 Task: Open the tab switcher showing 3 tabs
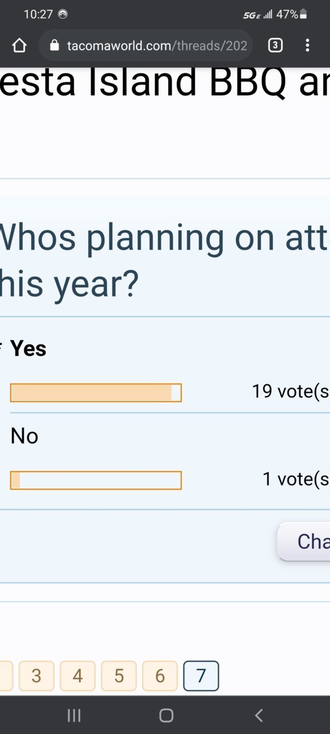[276, 45]
